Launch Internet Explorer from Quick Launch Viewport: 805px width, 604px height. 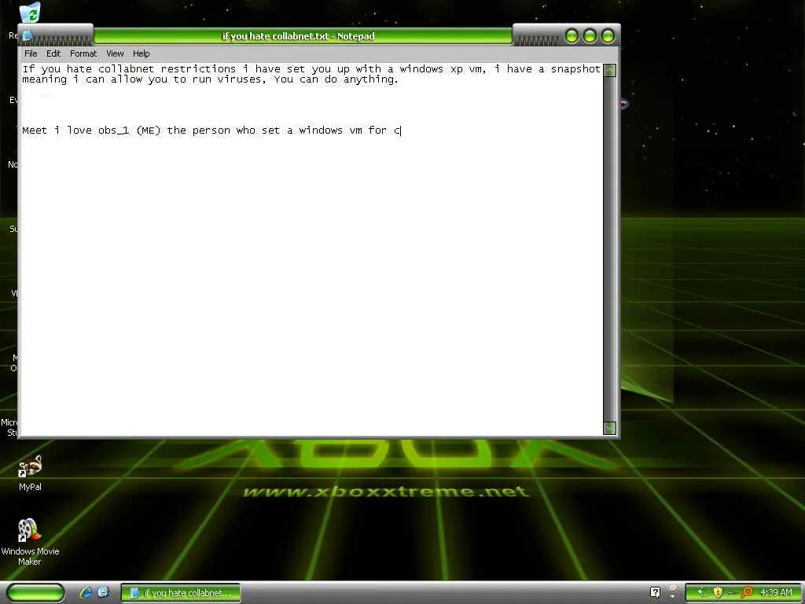coord(86,592)
